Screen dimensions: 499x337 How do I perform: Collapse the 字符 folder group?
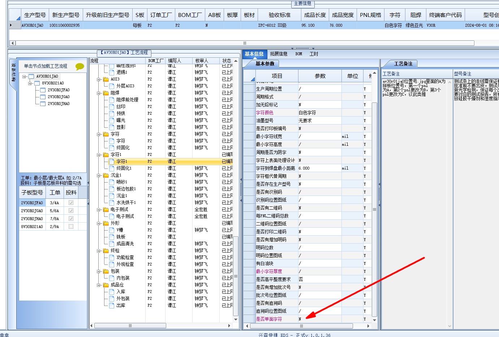99,134
